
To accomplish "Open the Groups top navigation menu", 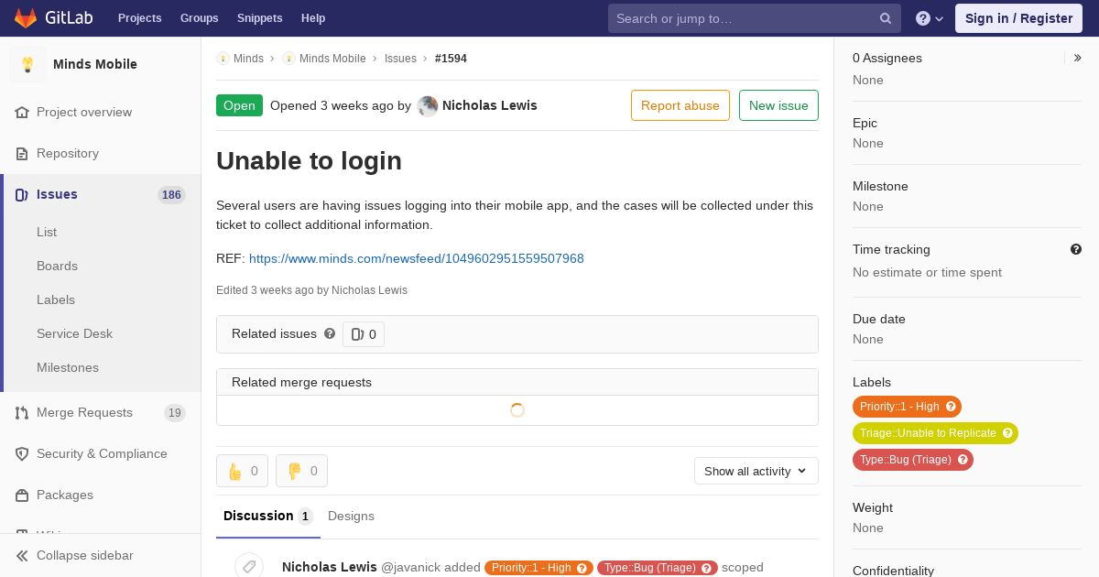I will click(x=199, y=18).
